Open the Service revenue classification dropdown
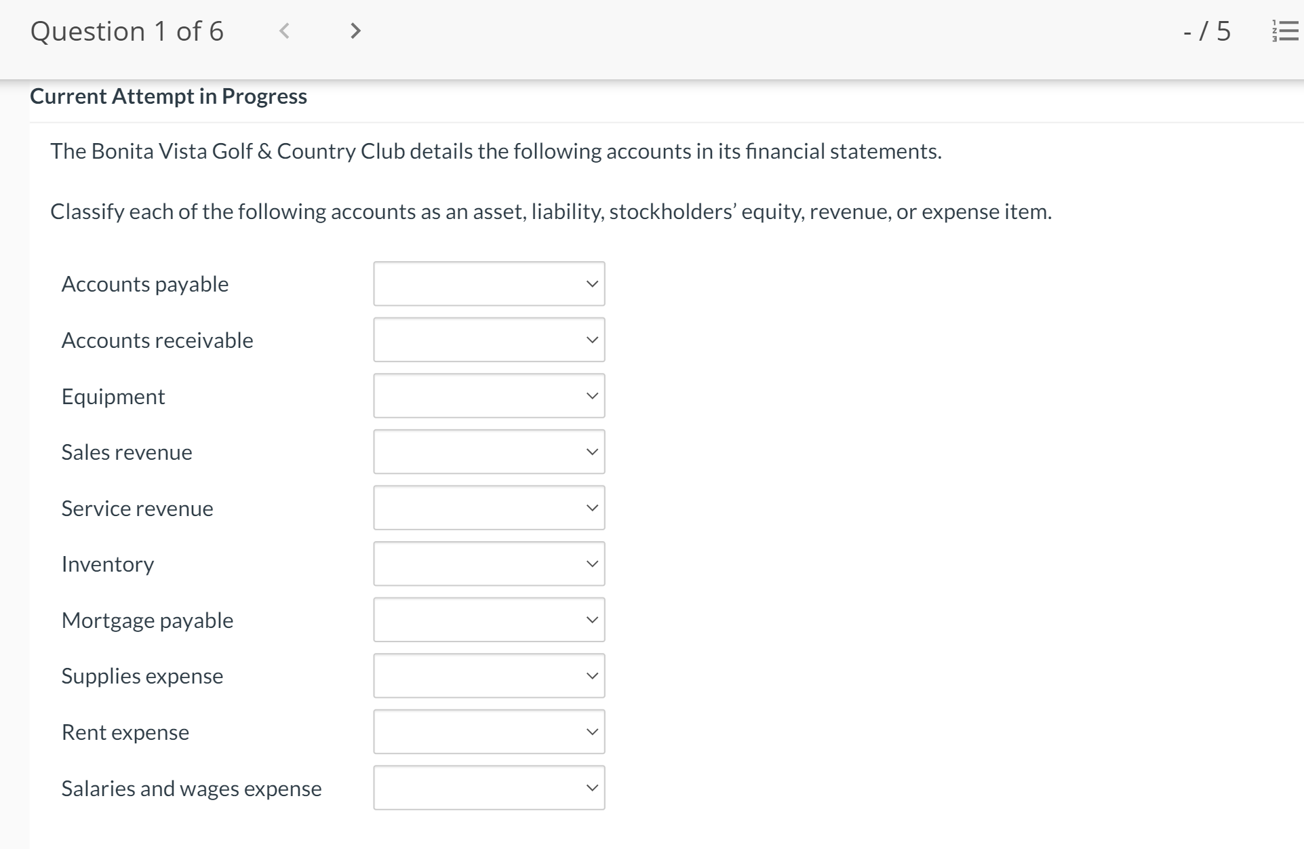 (488, 507)
